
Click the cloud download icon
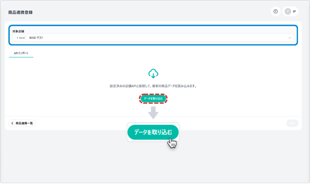pos(153,74)
